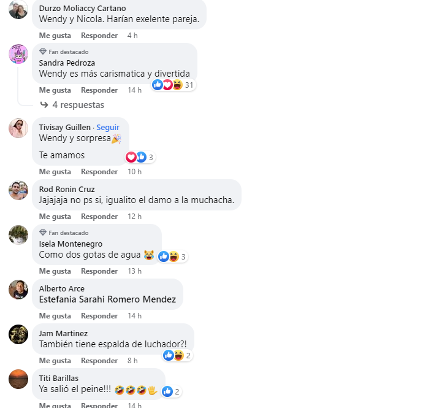Like Alberto Arce's comment
The width and height of the screenshot is (423, 408).
point(55,315)
